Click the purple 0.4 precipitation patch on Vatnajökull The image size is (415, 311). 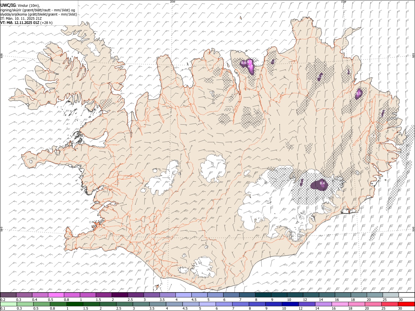point(319,185)
